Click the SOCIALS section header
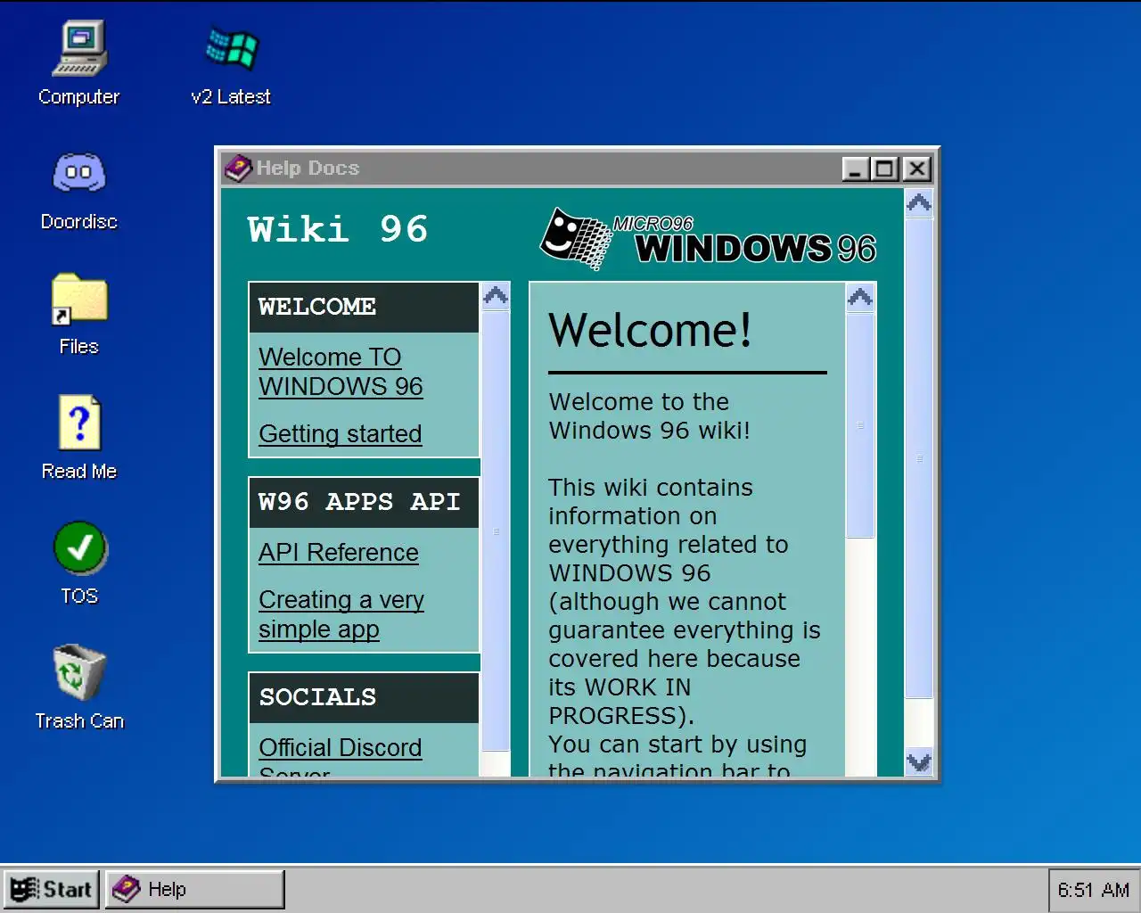Viewport: 1141px width, 913px height. coord(365,698)
